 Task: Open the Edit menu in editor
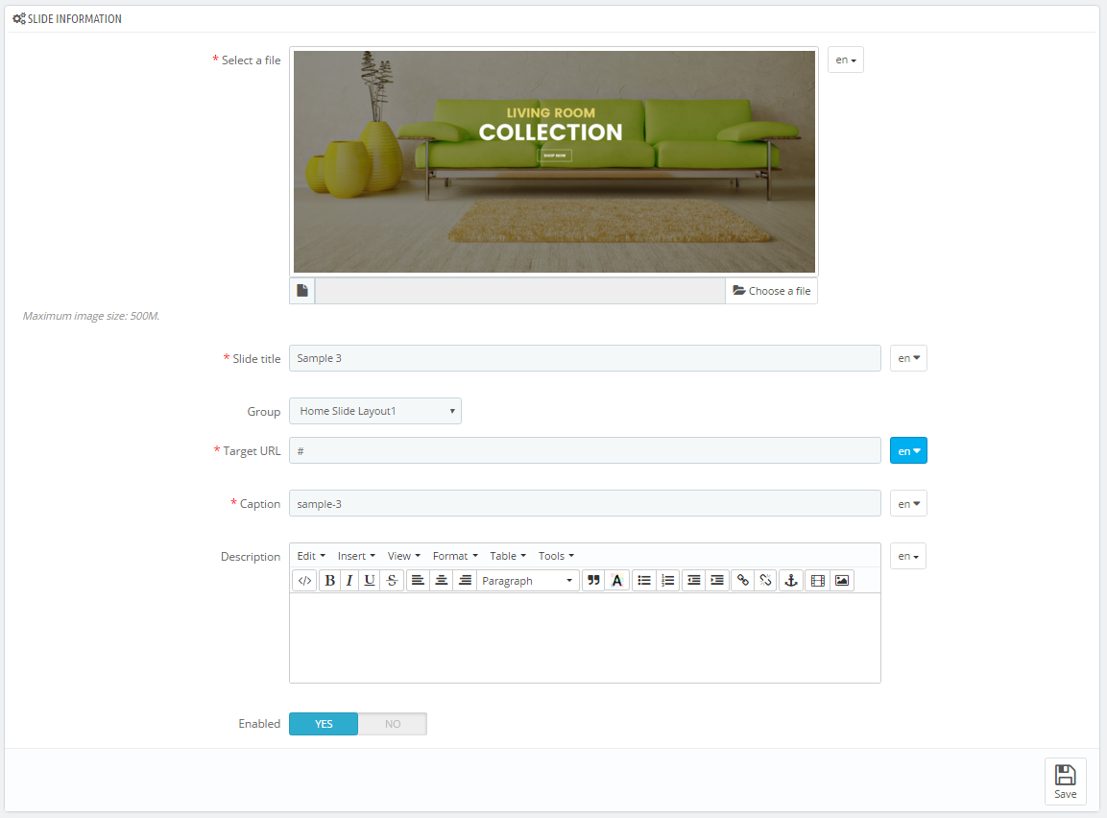pos(311,556)
